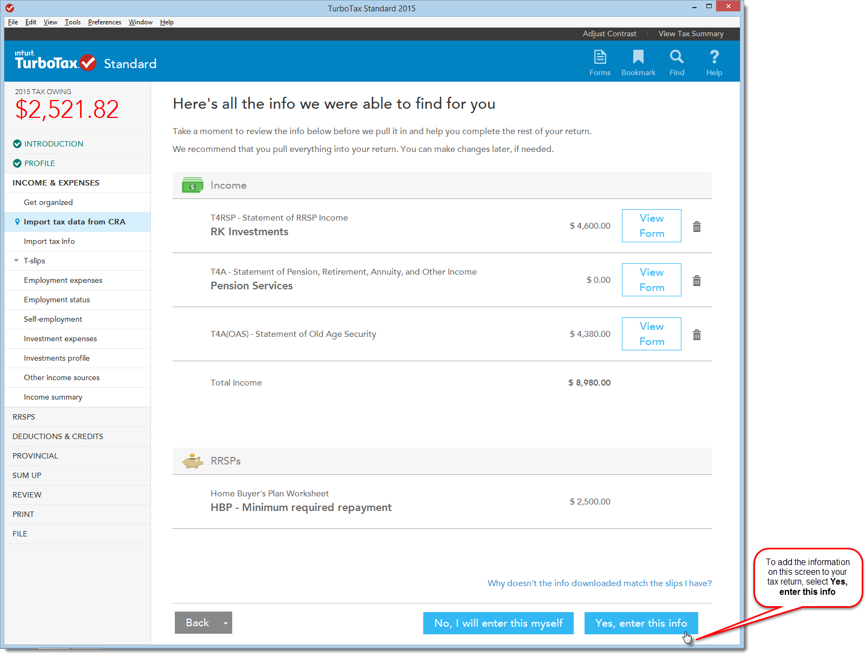Go to File section in sidebar
Image resolution: width=866 pixels, height=657 pixels.
pos(77,534)
